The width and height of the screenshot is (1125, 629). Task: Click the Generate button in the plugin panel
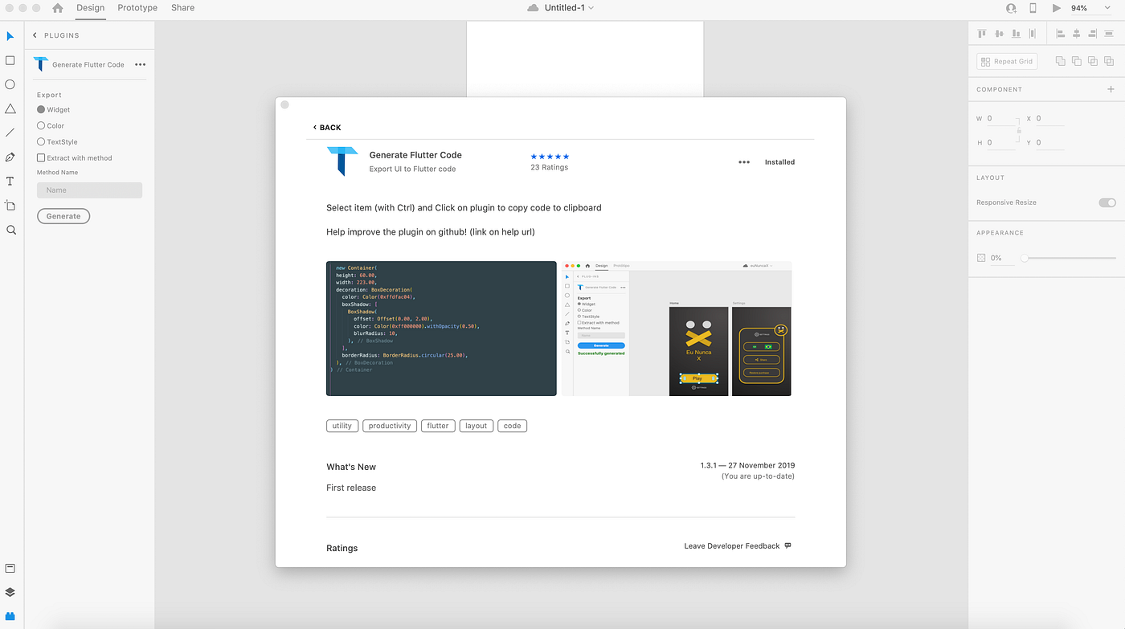tap(63, 215)
